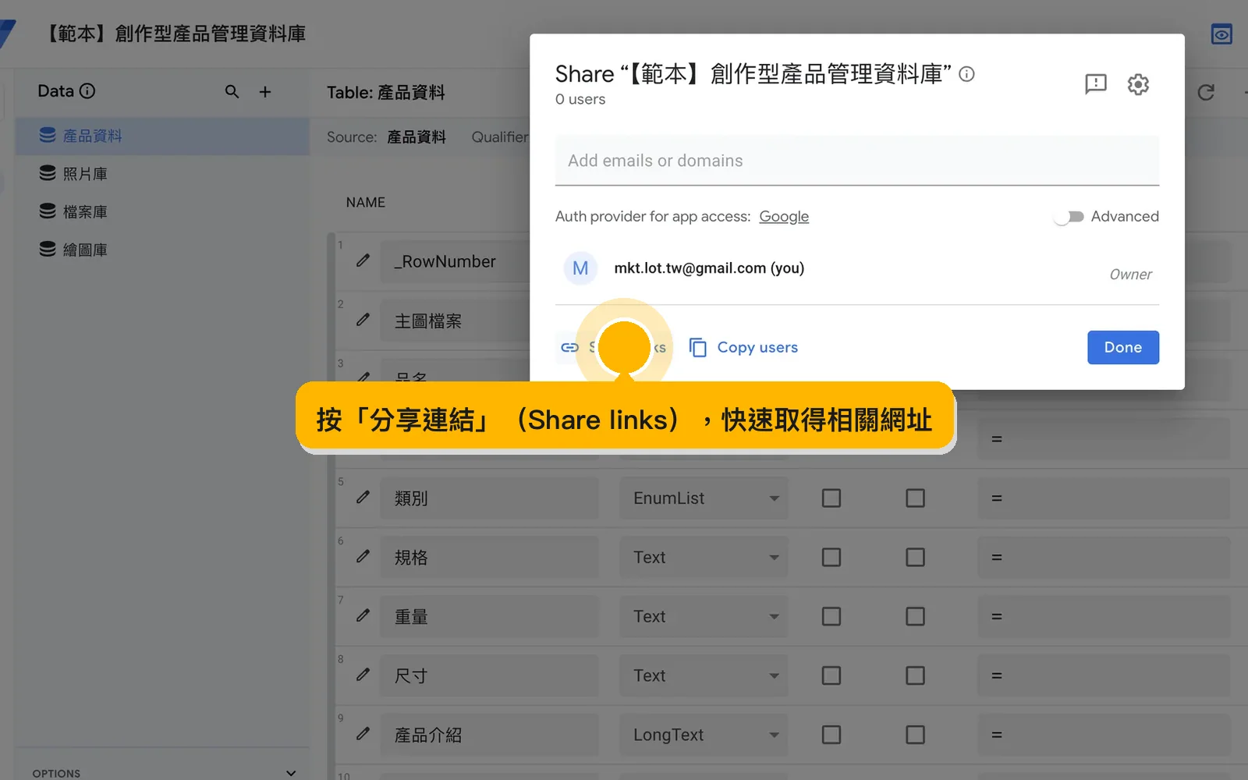1248x780 pixels.
Task: Open share dialog settings gear
Action: [x=1138, y=84]
